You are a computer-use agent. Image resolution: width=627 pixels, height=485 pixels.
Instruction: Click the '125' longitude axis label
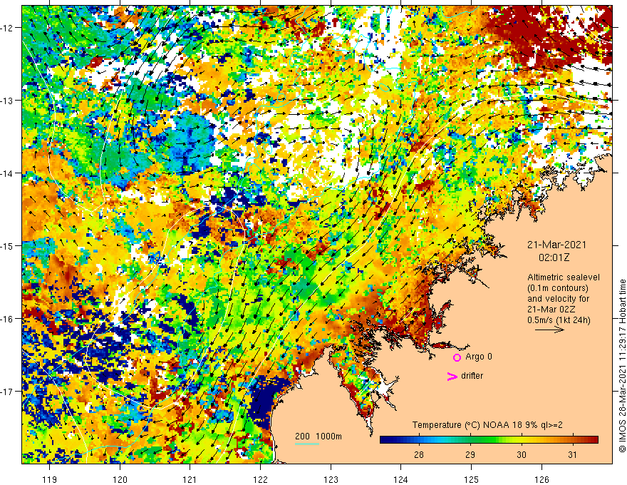472,480
